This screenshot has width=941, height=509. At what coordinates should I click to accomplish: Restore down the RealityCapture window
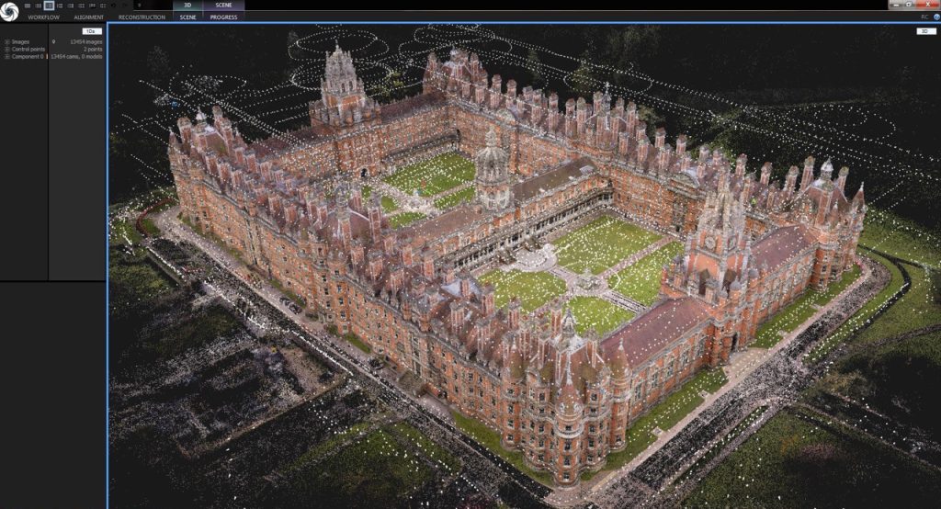click(909, 5)
